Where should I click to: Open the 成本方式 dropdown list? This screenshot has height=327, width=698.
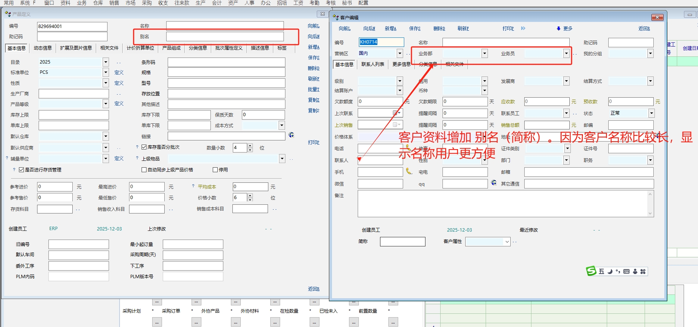[282, 125]
